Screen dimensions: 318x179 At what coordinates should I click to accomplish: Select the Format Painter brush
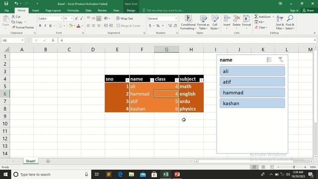pos(23,27)
